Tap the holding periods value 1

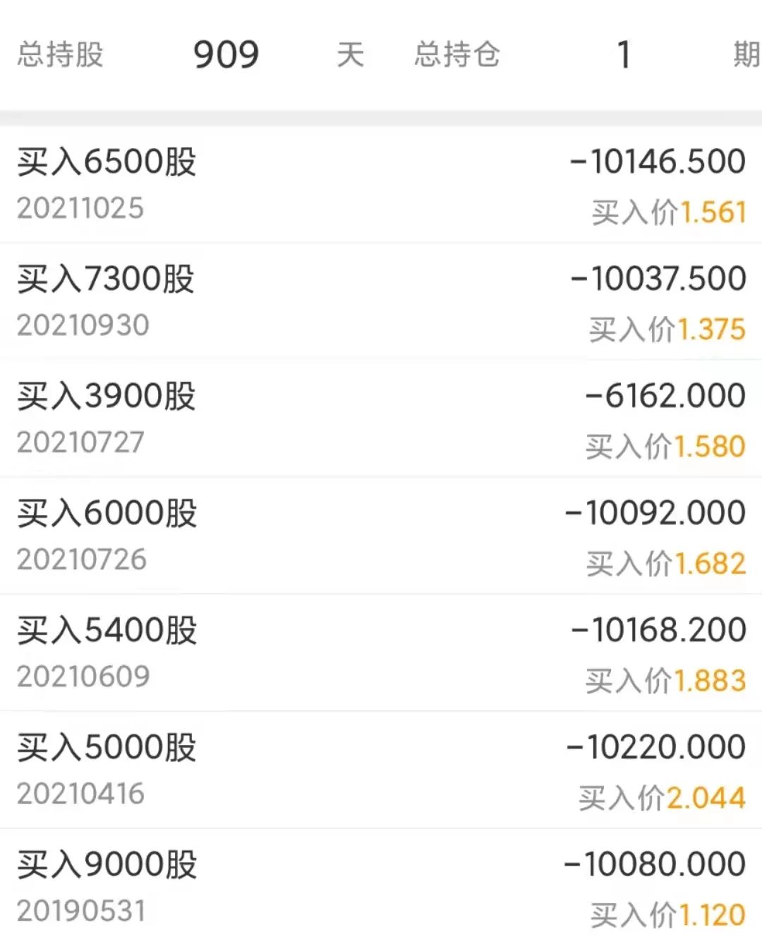point(623,54)
